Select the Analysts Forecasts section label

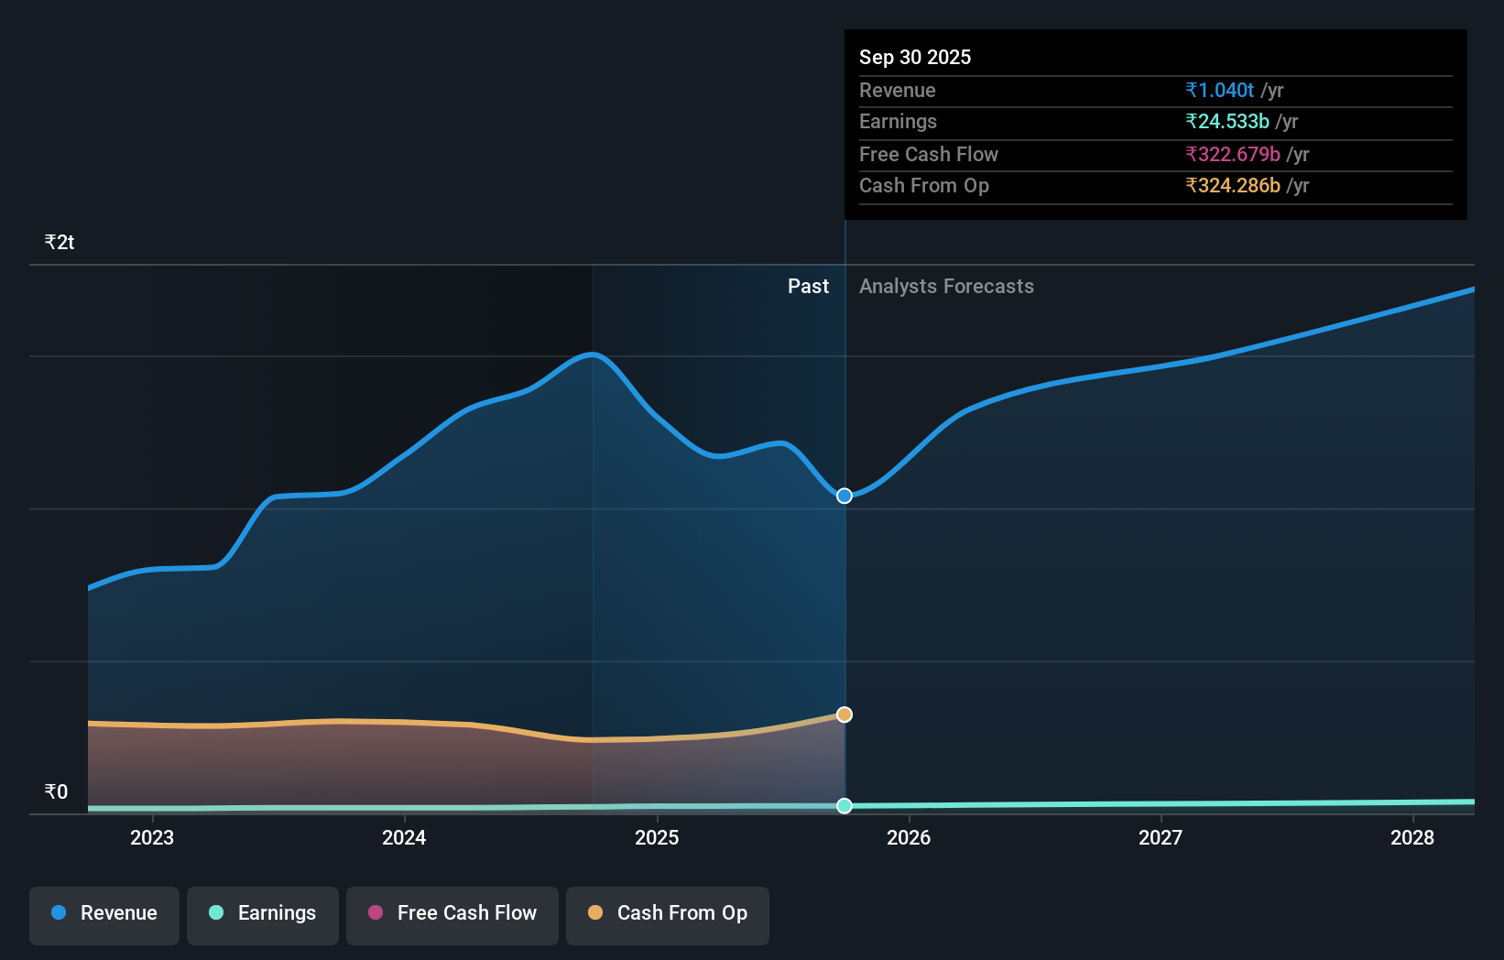point(946,286)
